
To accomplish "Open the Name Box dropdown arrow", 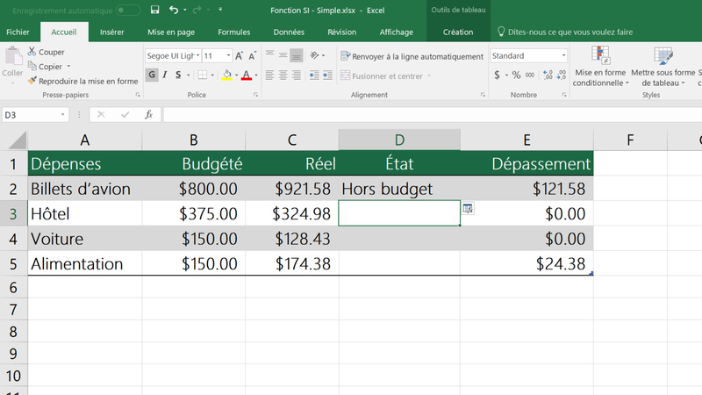I will point(63,115).
